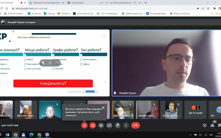221x138 pixels.
Task: Open Viber from the taskbar
Action: 47,135
